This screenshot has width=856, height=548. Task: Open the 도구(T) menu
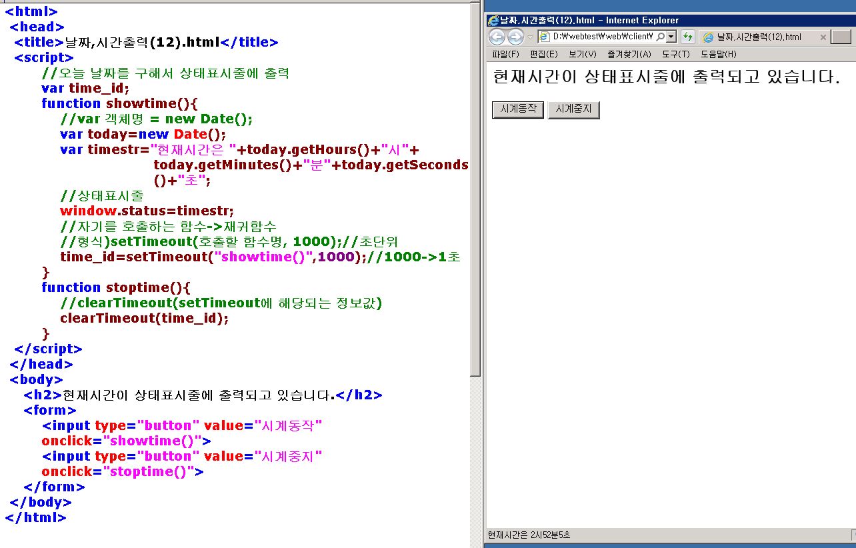coord(676,54)
